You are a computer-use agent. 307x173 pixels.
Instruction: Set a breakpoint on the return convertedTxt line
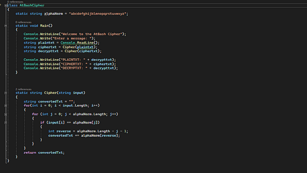coord(2,152)
